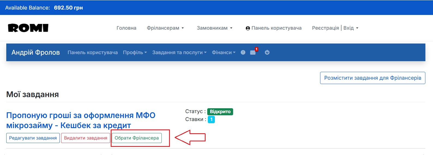Open the Пропоную гроші за оформлення МФО task
Screen dimensions: 433x155
[81, 120]
